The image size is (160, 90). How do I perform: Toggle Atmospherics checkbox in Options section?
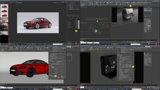[x=120, y=69]
